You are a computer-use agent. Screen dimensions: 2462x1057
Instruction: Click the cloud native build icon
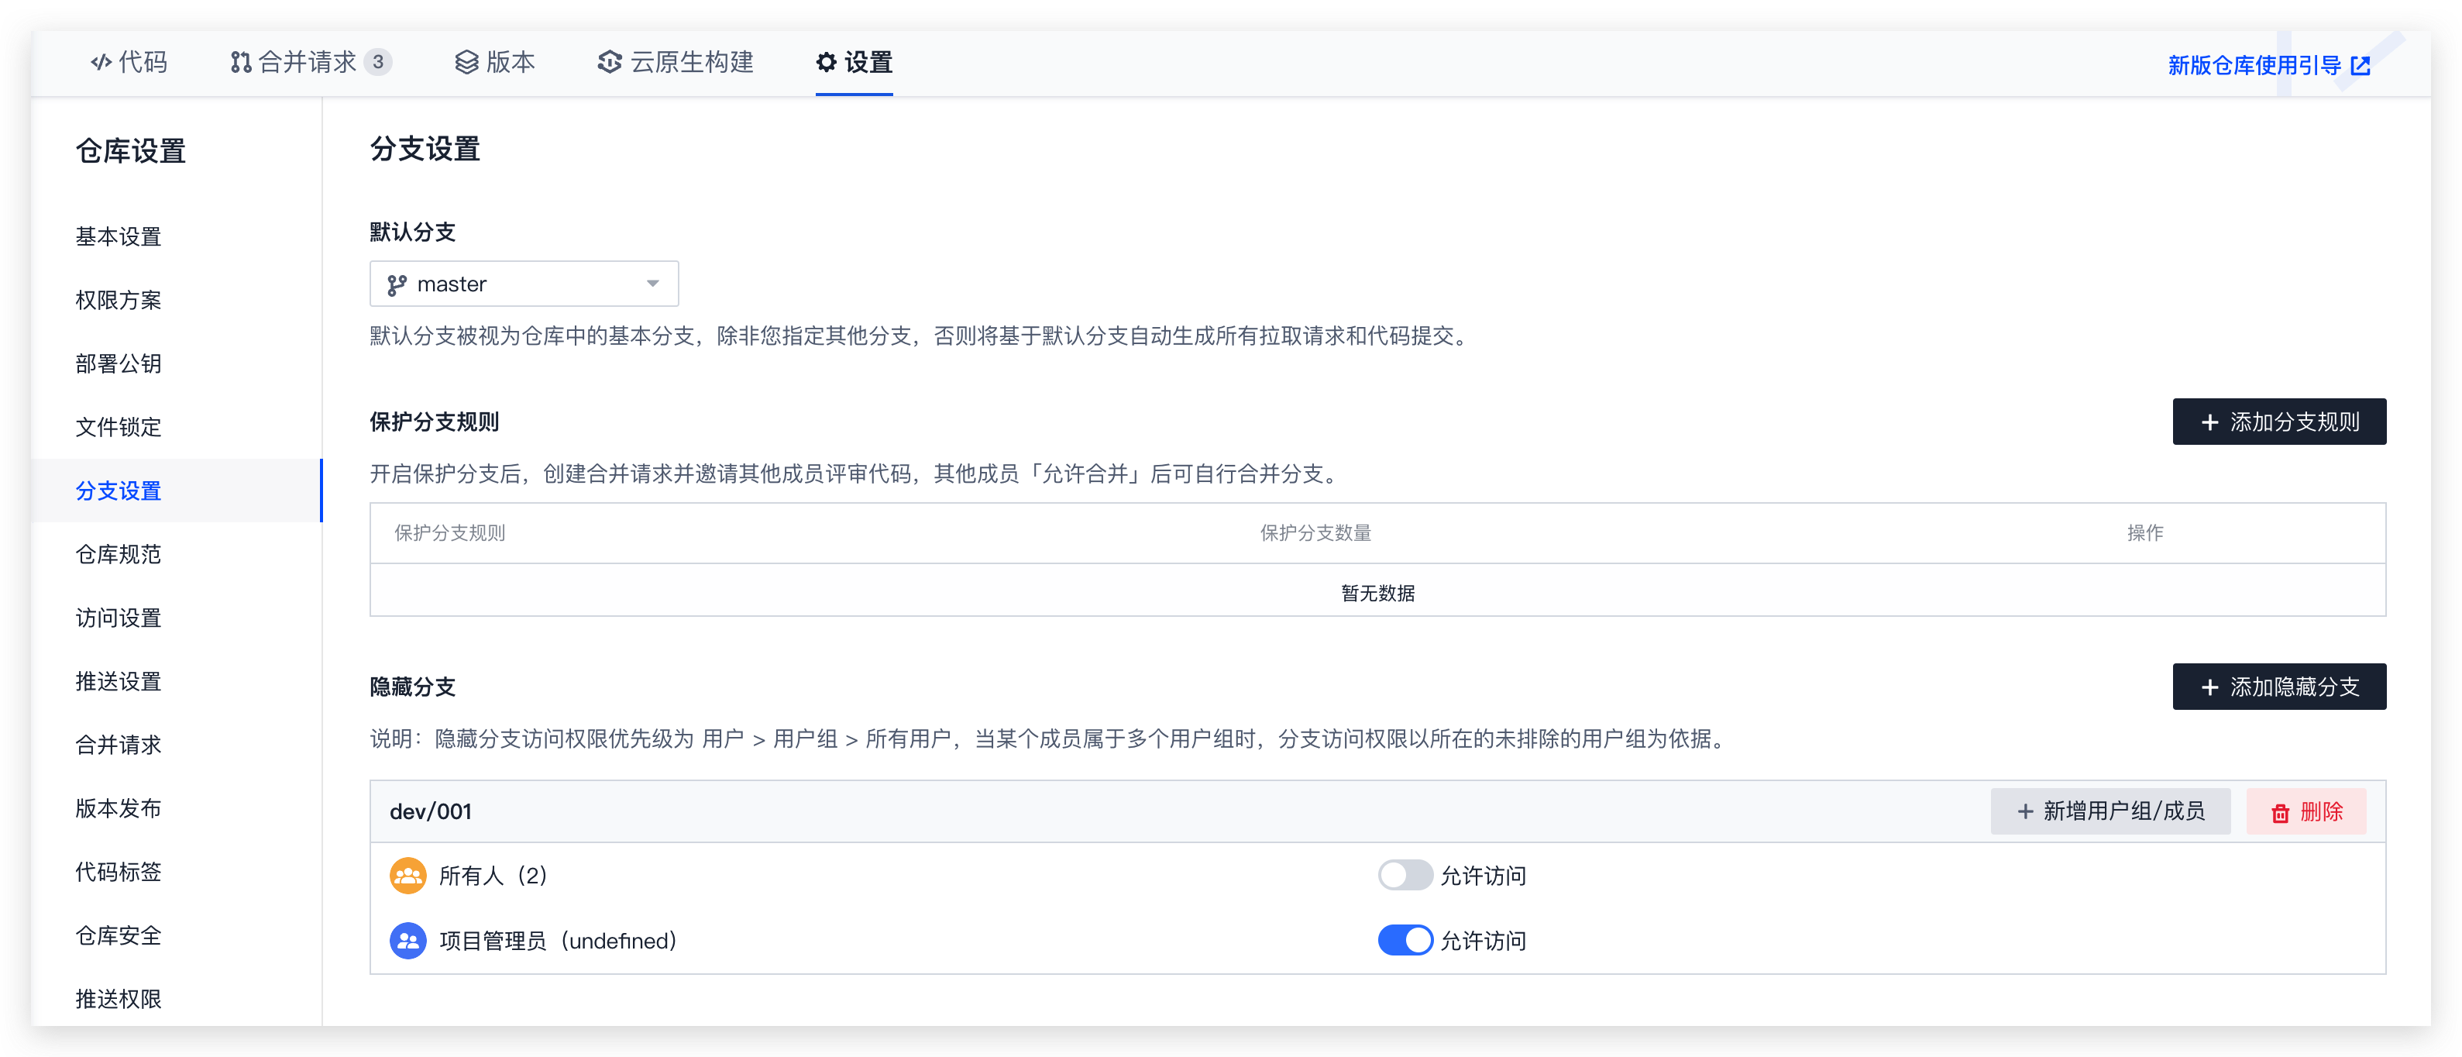[x=610, y=63]
